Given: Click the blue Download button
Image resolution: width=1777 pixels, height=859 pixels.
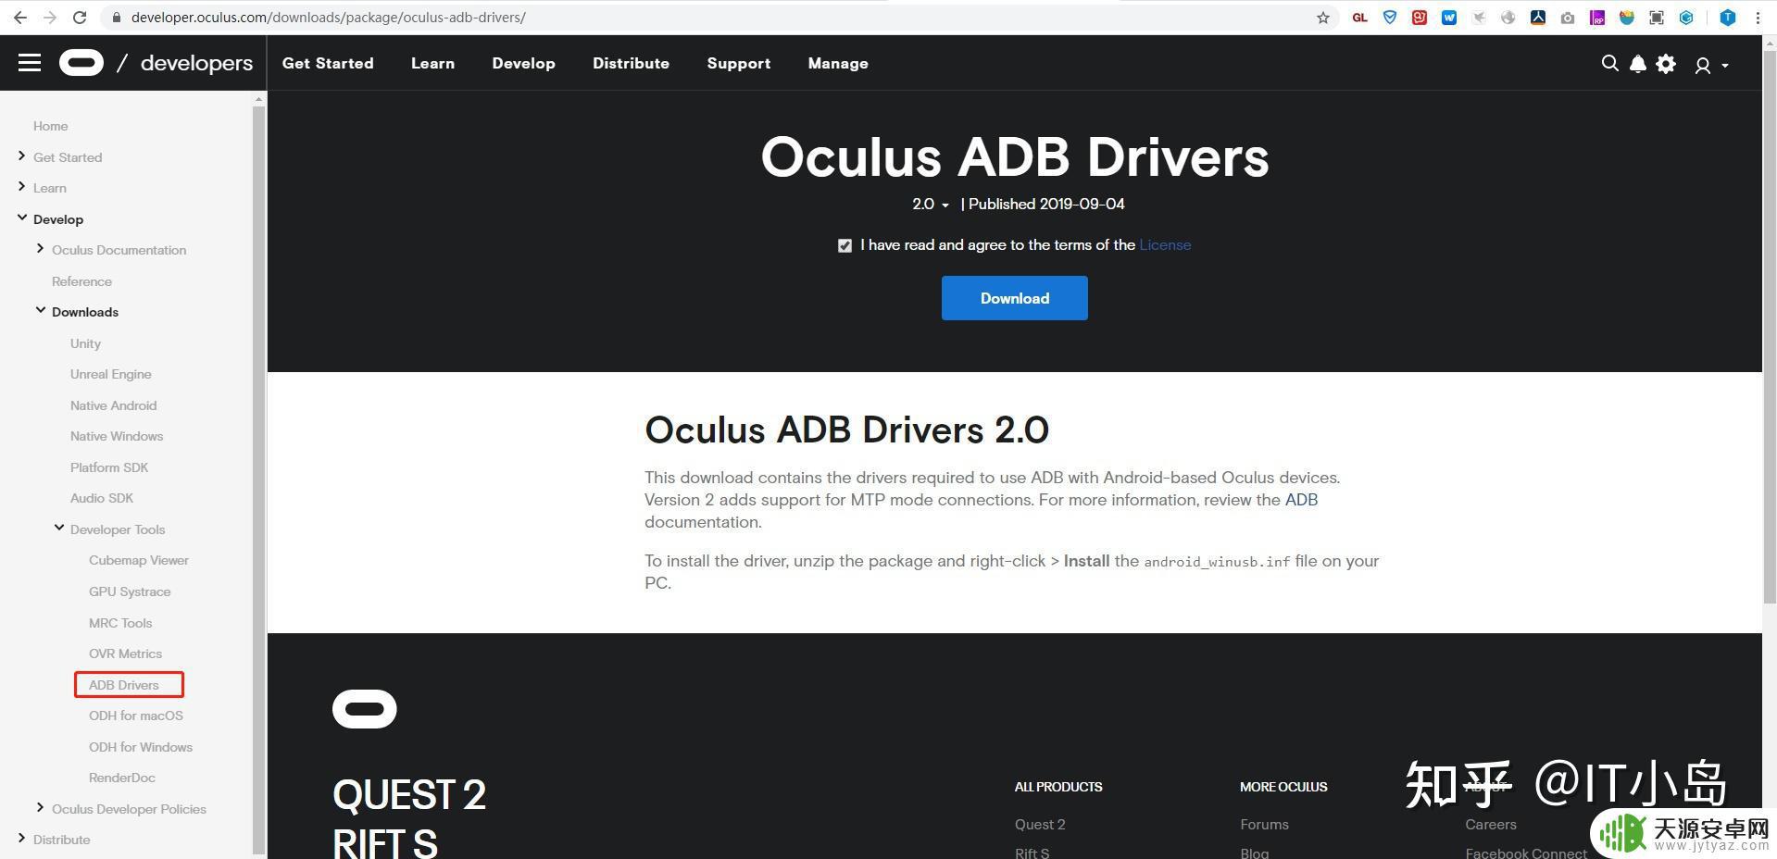Looking at the screenshot, I should click(x=1014, y=298).
